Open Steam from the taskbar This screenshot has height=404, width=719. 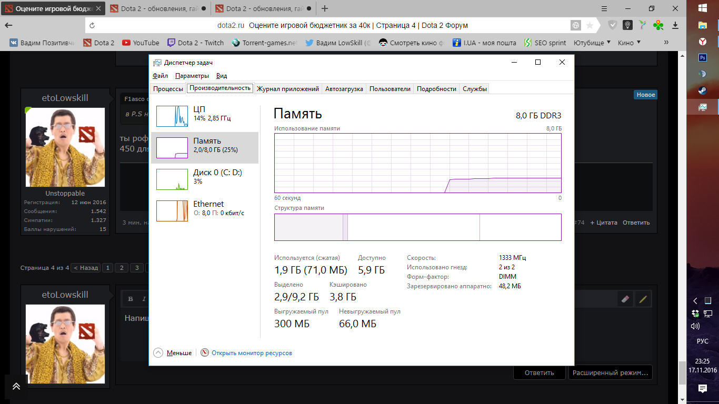(703, 90)
